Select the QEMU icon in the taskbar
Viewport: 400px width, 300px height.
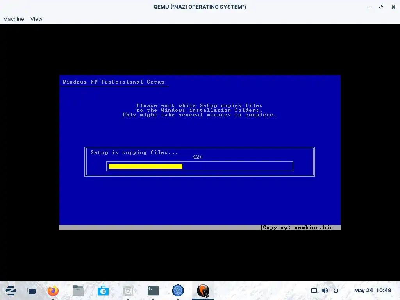pyautogui.click(x=203, y=291)
